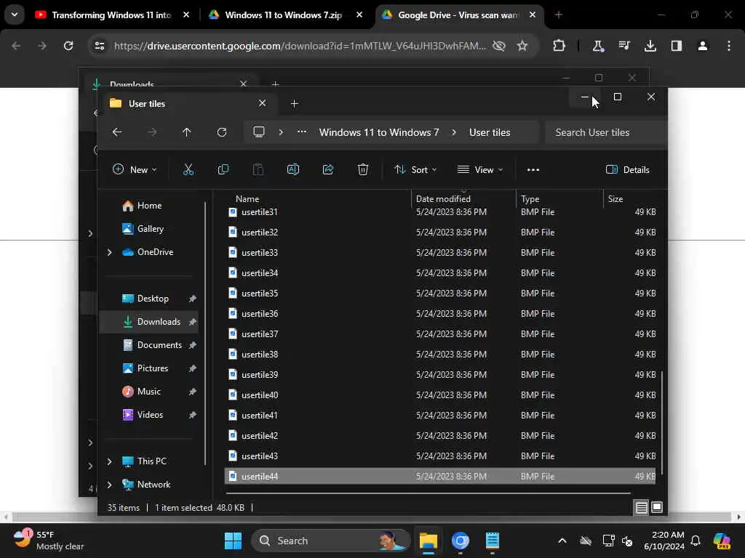Reload the Chrome page
Image resolution: width=745 pixels, height=558 pixels.
[68, 46]
